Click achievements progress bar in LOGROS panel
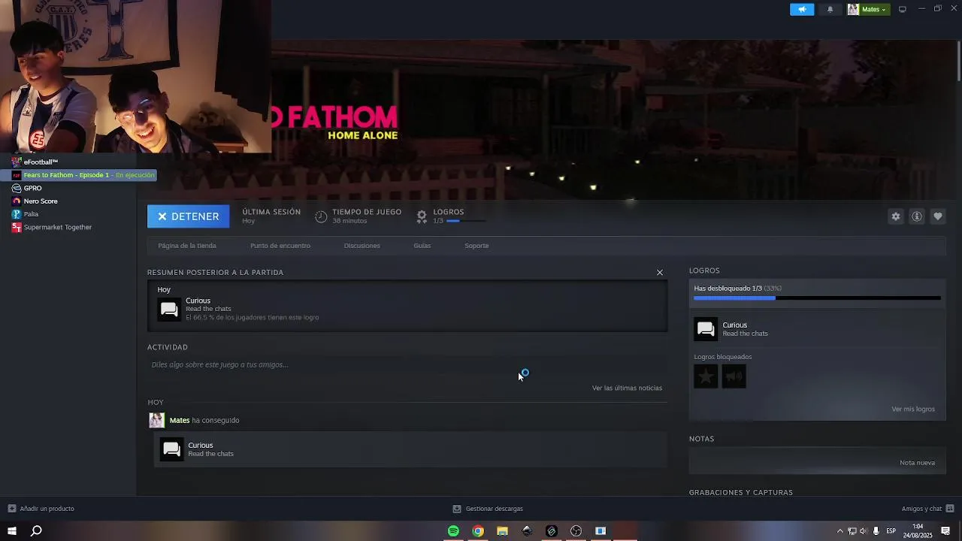Image resolution: width=962 pixels, height=541 pixels. 817,298
